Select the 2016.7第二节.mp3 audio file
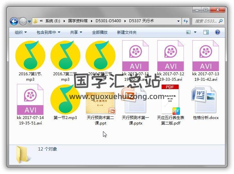This screenshot has height=174, width=234. 65,55
